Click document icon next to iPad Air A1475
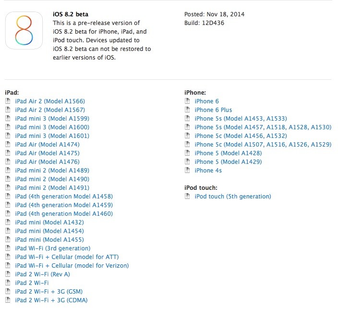Viewport: 338px width, 309px height. pos(8,153)
